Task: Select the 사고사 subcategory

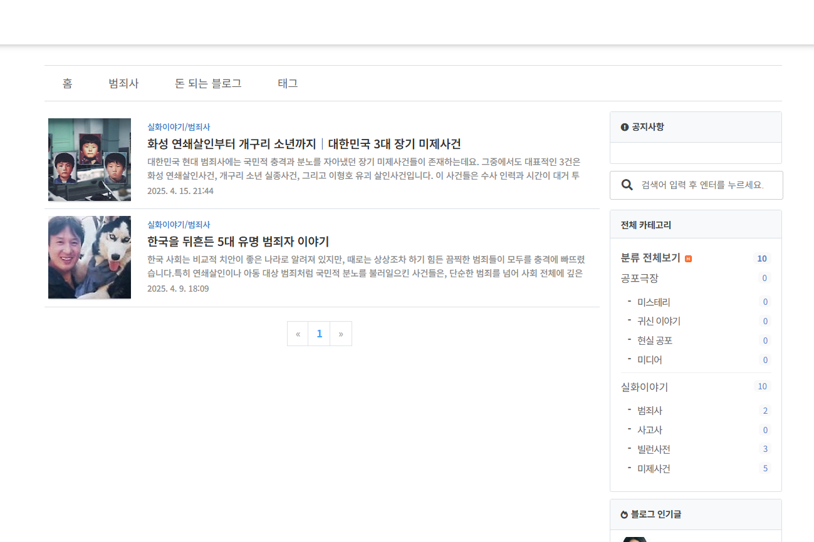Action: pos(650,430)
